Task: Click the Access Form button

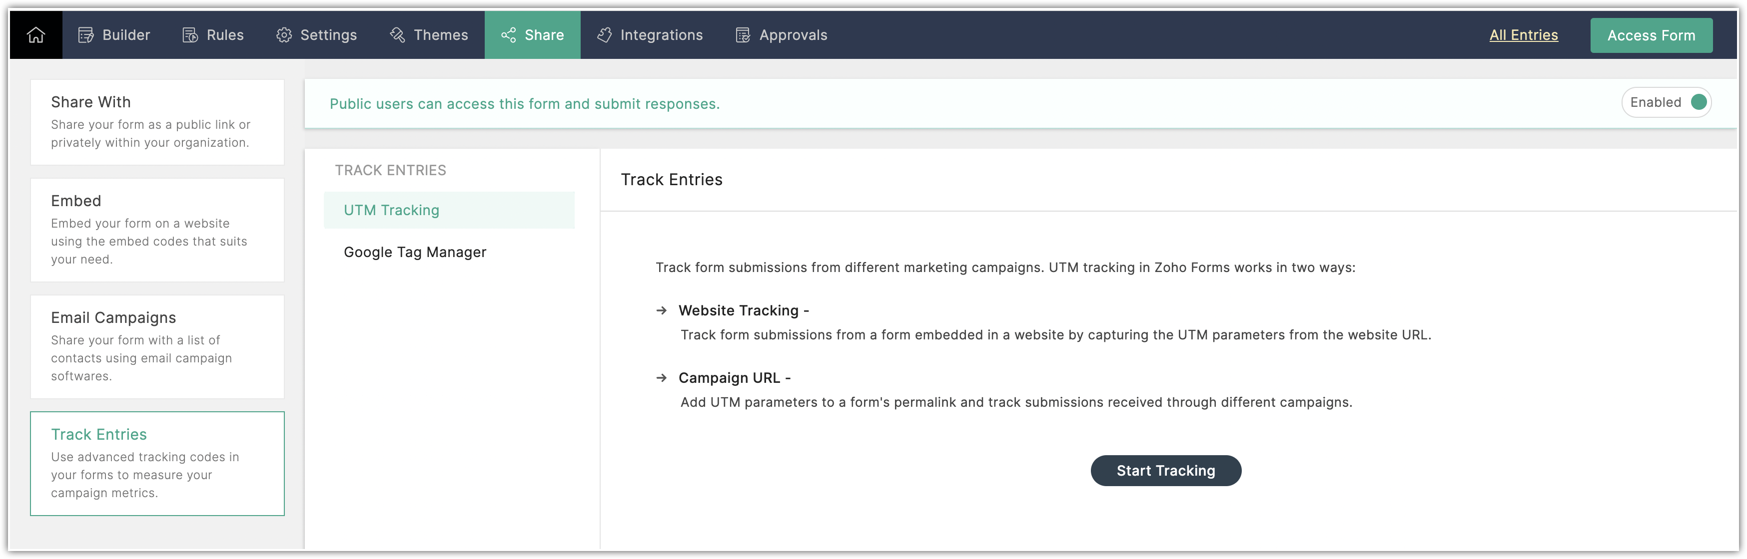Action: point(1651,35)
